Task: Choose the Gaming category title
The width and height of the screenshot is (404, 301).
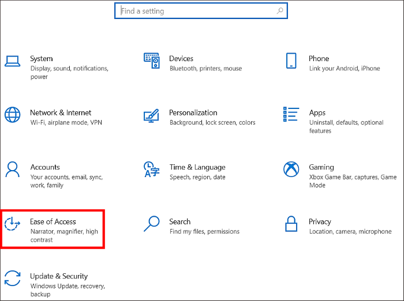Action: [321, 167]
